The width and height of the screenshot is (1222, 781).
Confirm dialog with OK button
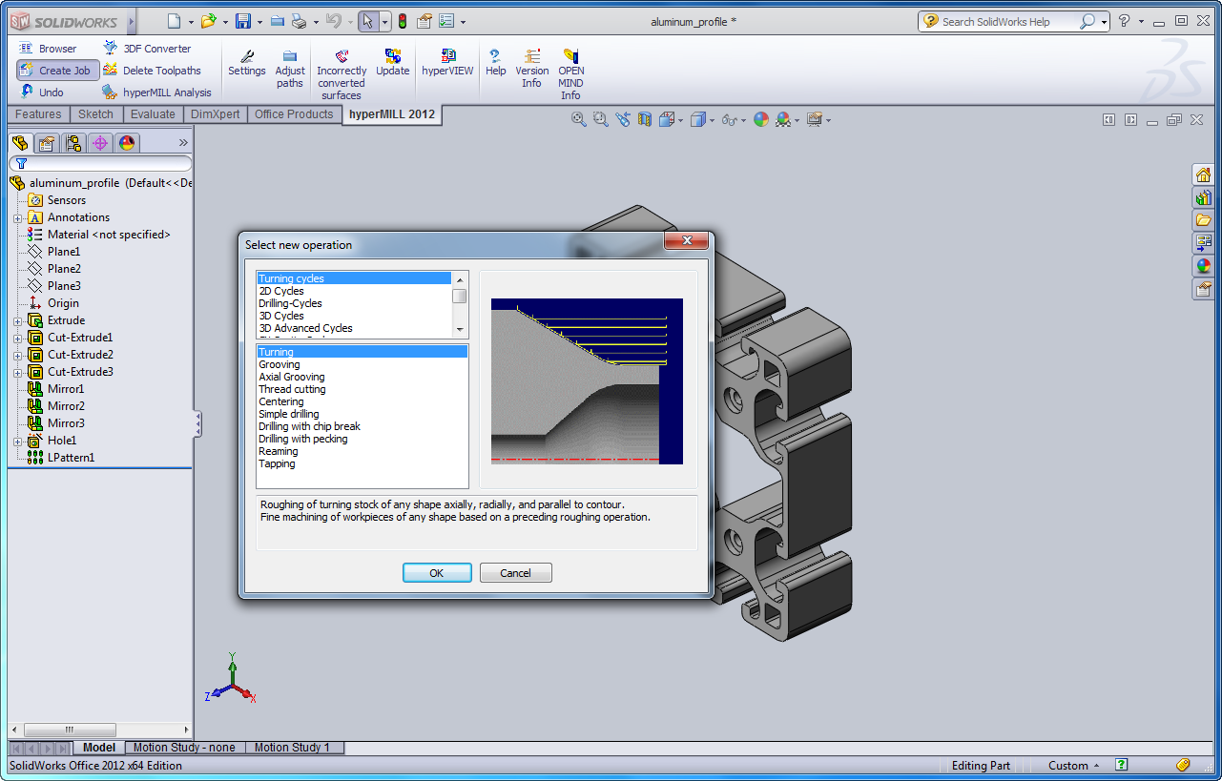point(437,573)
